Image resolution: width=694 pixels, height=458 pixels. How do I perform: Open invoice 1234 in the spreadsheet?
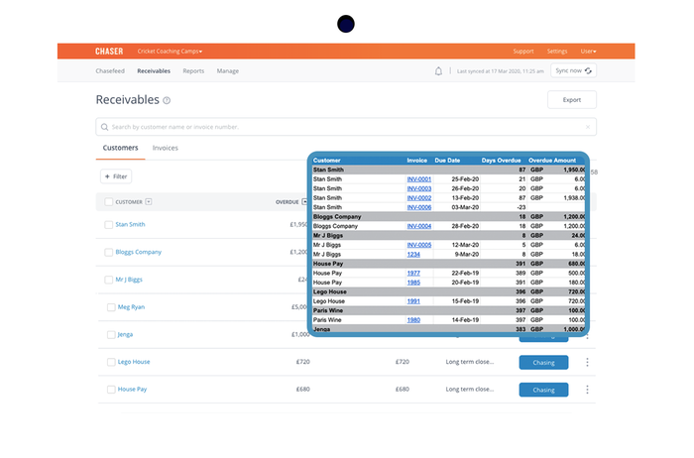pyautogui.click(x=413, y=255)
